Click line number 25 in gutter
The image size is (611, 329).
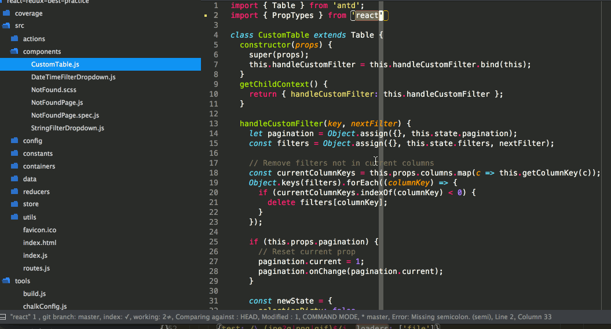coord(214,242)
